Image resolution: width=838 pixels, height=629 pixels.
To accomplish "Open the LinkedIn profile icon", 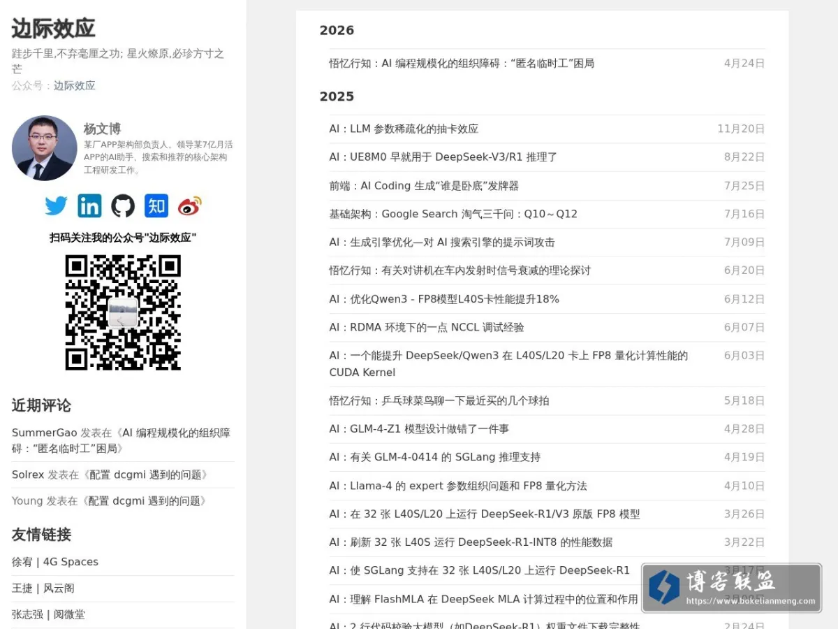I will point(89,205).
